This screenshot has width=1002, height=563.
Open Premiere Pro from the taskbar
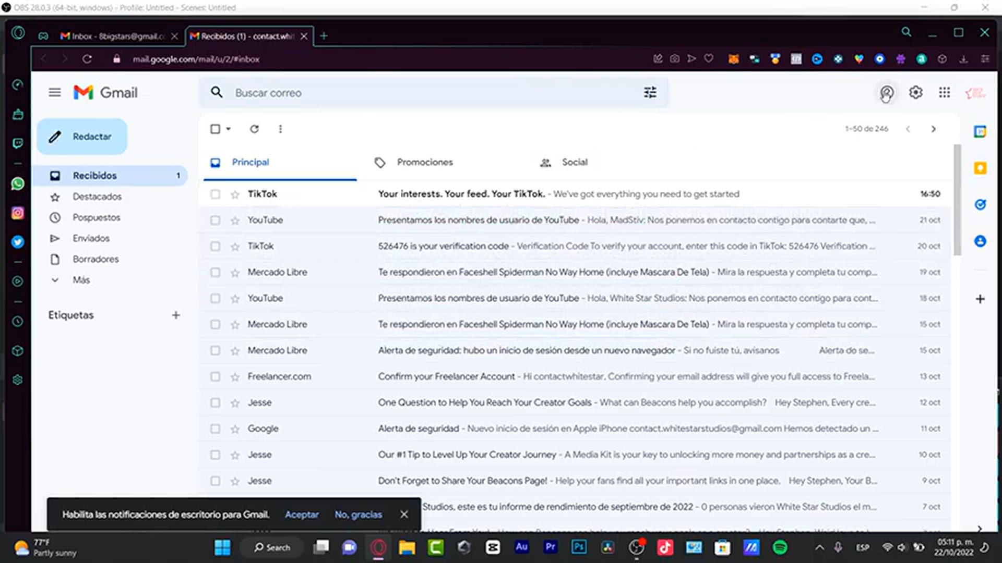[x=550, y=547]
